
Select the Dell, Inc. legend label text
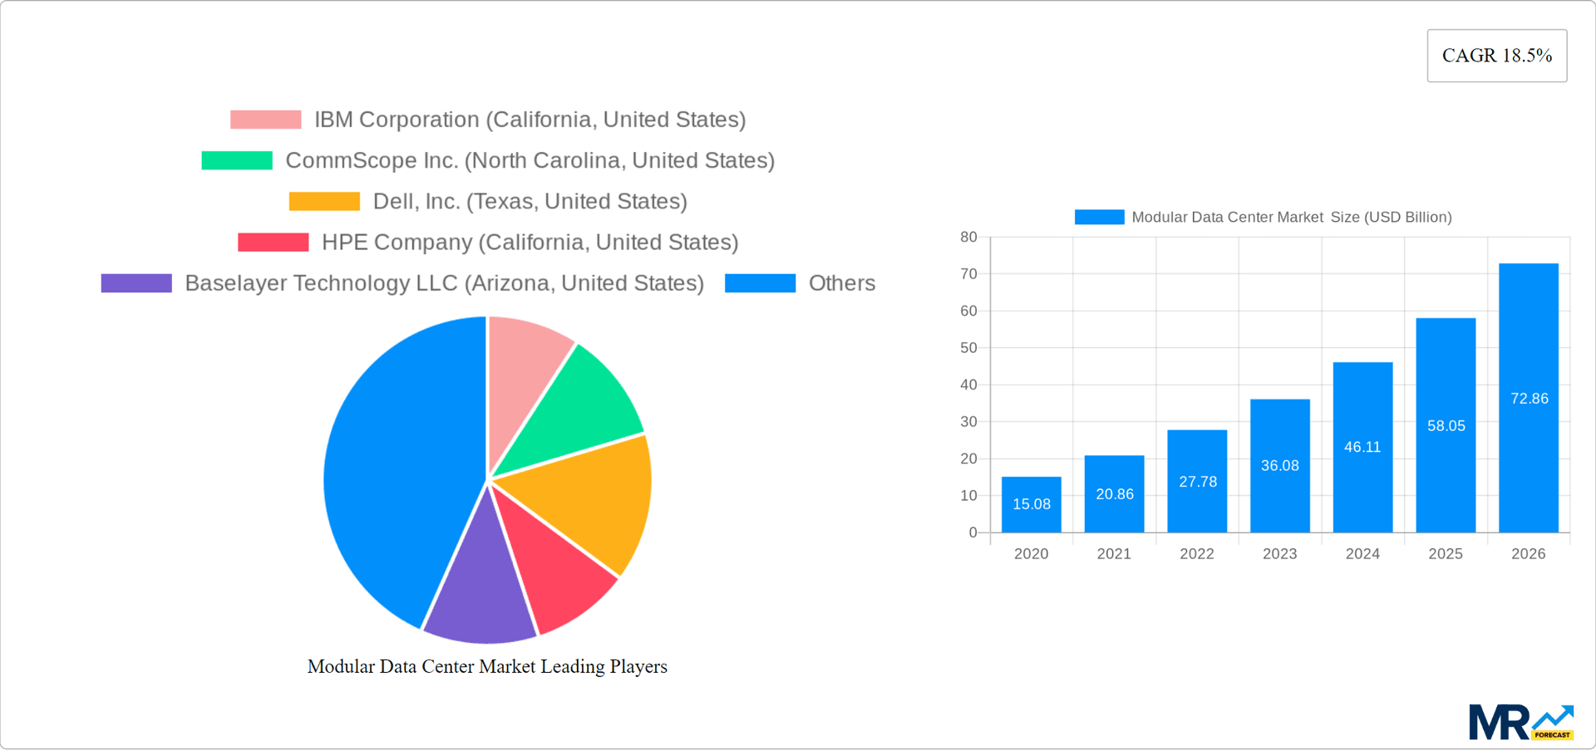(530, 200)
